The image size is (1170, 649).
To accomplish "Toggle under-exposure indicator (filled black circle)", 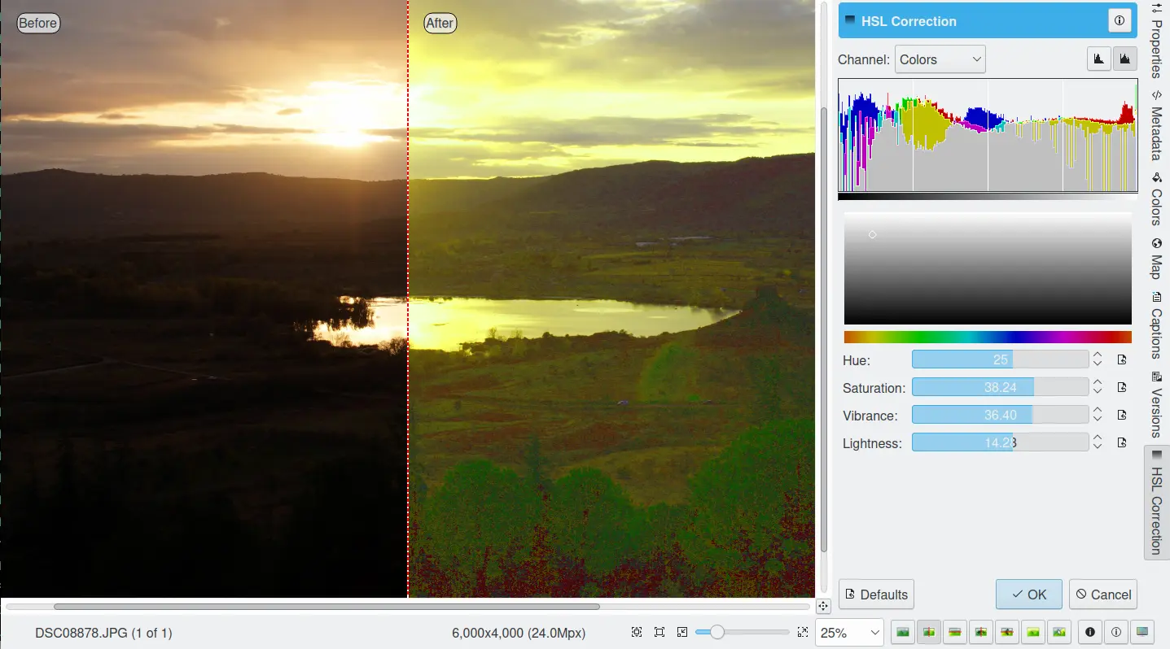I will pyautogui.click(x=1089, y=632).
